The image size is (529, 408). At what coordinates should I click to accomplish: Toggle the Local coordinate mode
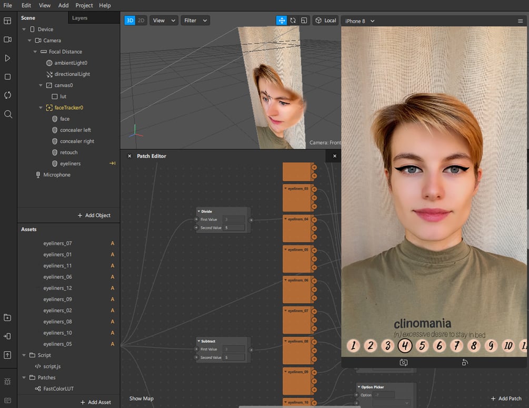[325, 21]
